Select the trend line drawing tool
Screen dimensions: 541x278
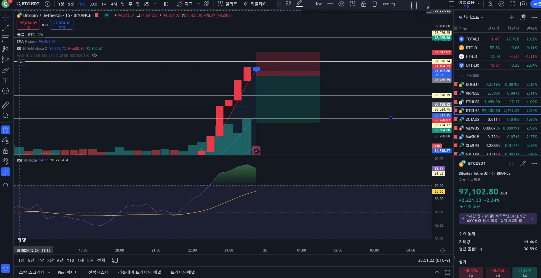6,28
